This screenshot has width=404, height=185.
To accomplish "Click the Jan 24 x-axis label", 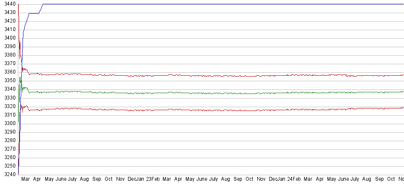I will click(286, 179).
